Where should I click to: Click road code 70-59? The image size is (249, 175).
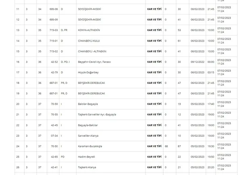pyautogui.click(x=54, y=104)
